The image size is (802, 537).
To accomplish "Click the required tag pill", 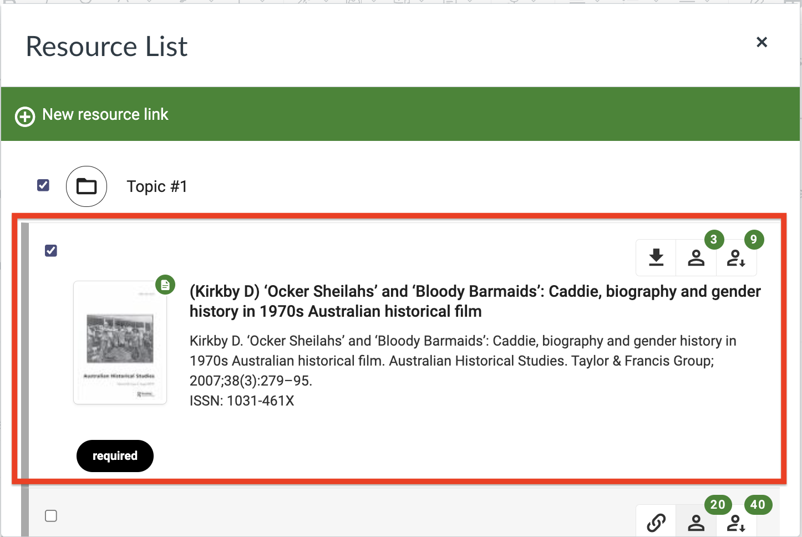I will point(115,456).
